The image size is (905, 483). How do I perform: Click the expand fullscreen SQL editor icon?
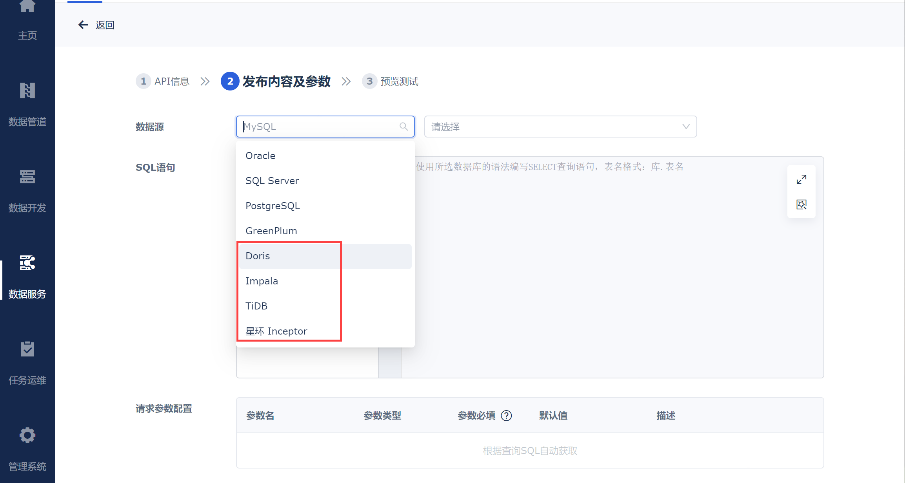[x=801, y=179]
